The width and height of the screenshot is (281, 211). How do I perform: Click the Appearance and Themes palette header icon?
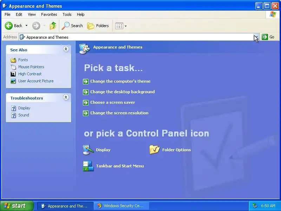click(84, 49)
